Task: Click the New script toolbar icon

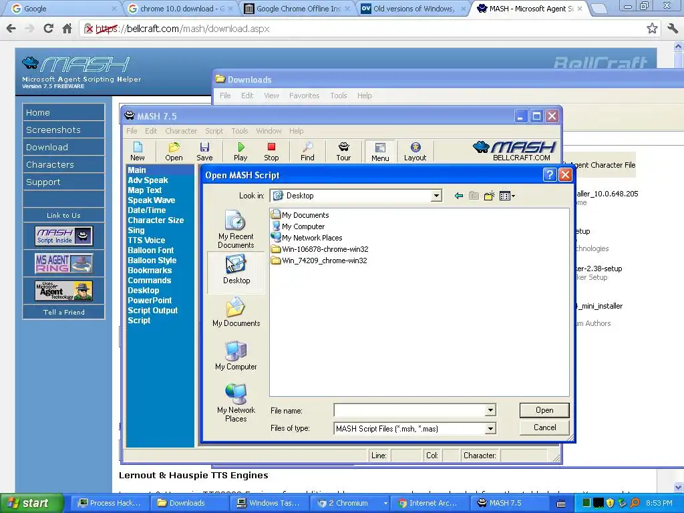Action: coord(138,151)
